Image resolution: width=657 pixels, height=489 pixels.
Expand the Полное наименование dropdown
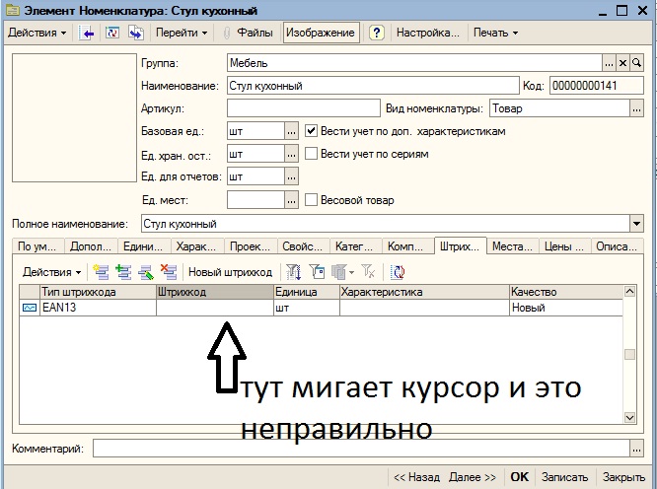pyautogui.click(x=636, y=224)
